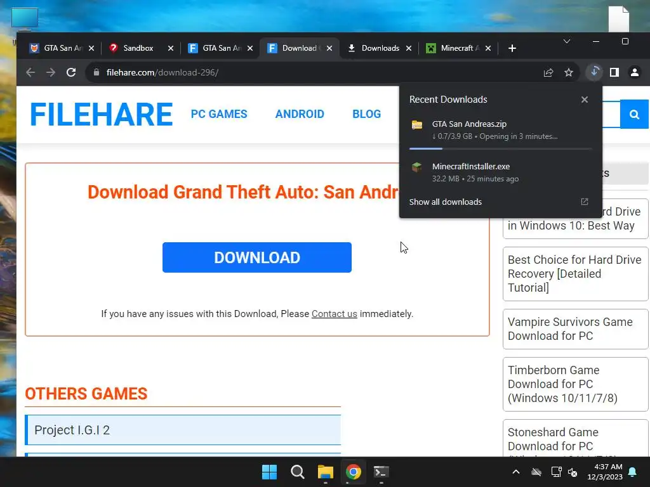The image size is (650, 487).
Task: Open the PC GAMES menu
Action: (x=219, y=114)
